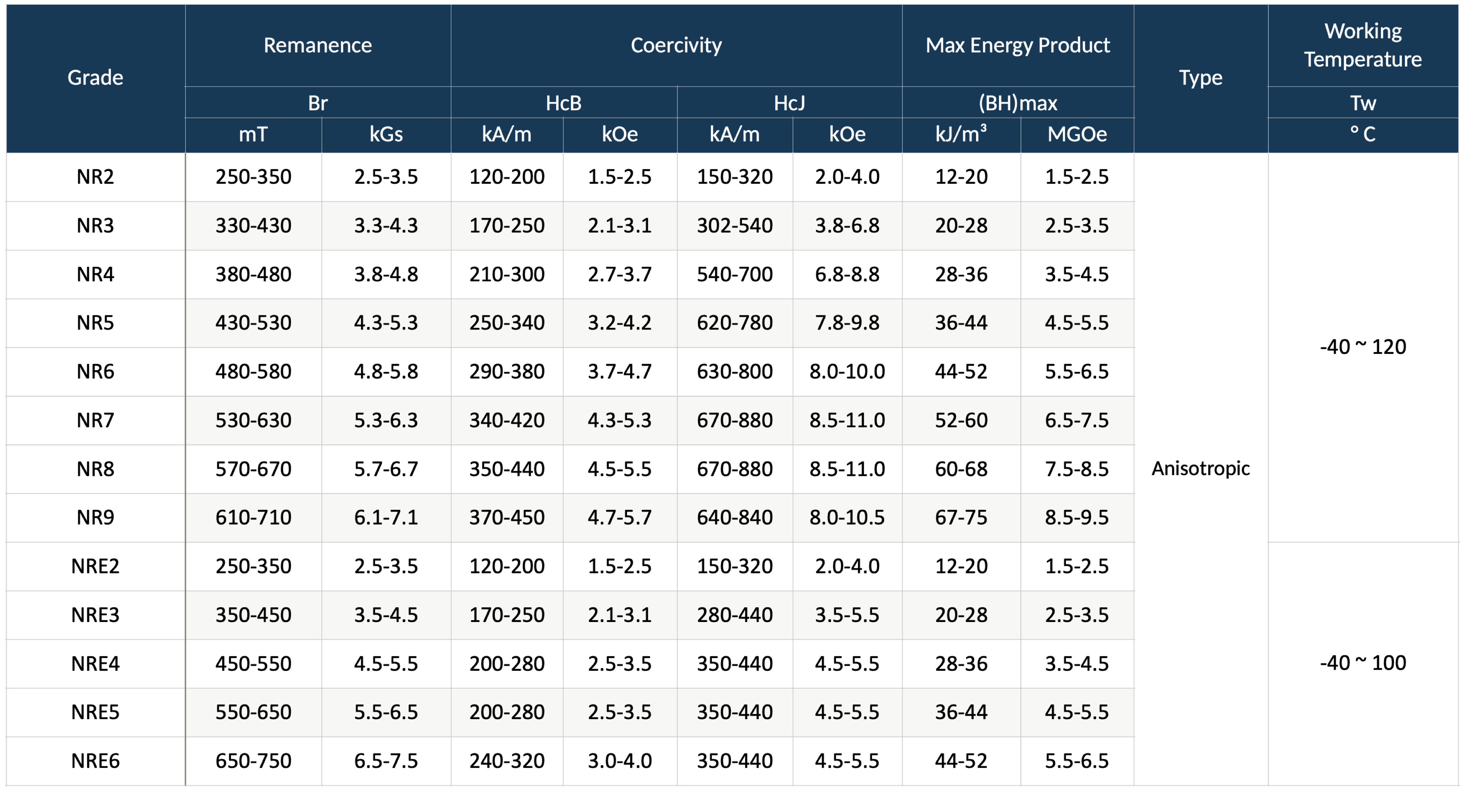Select 350-440 HcB value in NR8 row
Screen dimensions: 1463x793
(507, 470)
